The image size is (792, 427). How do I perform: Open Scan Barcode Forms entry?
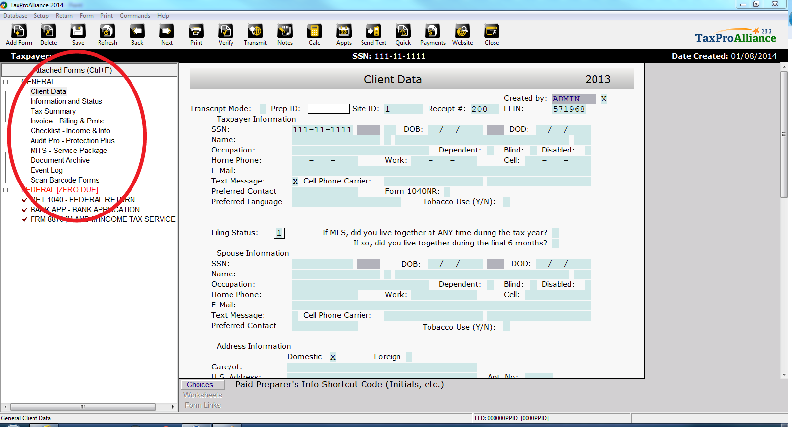(x=65, y=180)
